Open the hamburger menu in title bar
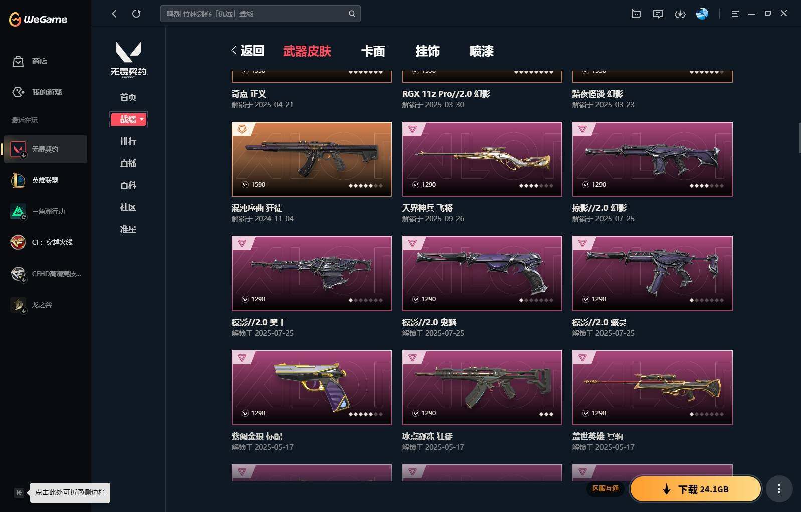 [735, 14]
